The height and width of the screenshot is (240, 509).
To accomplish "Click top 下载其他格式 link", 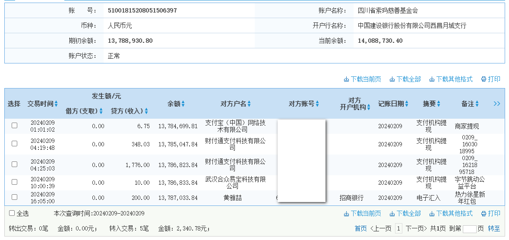I will click(451, 79).
